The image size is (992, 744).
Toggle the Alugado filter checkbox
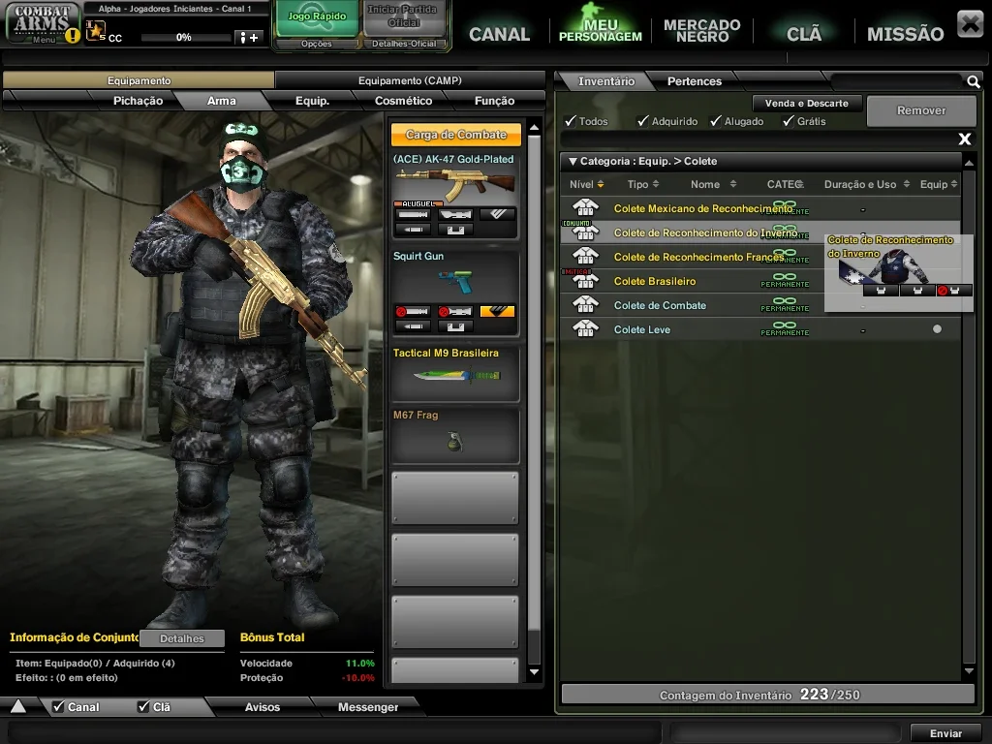716,121
